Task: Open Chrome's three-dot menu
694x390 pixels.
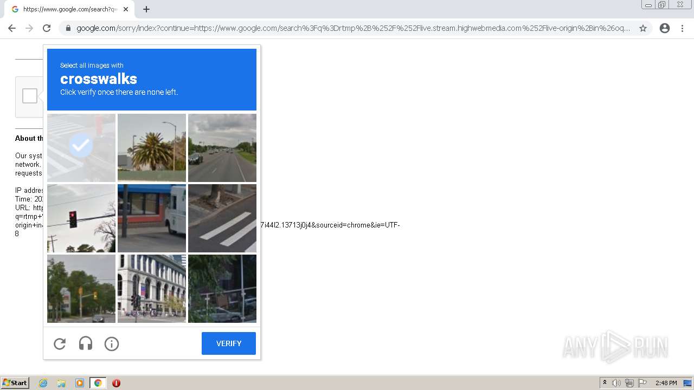Action: [683, 28]
